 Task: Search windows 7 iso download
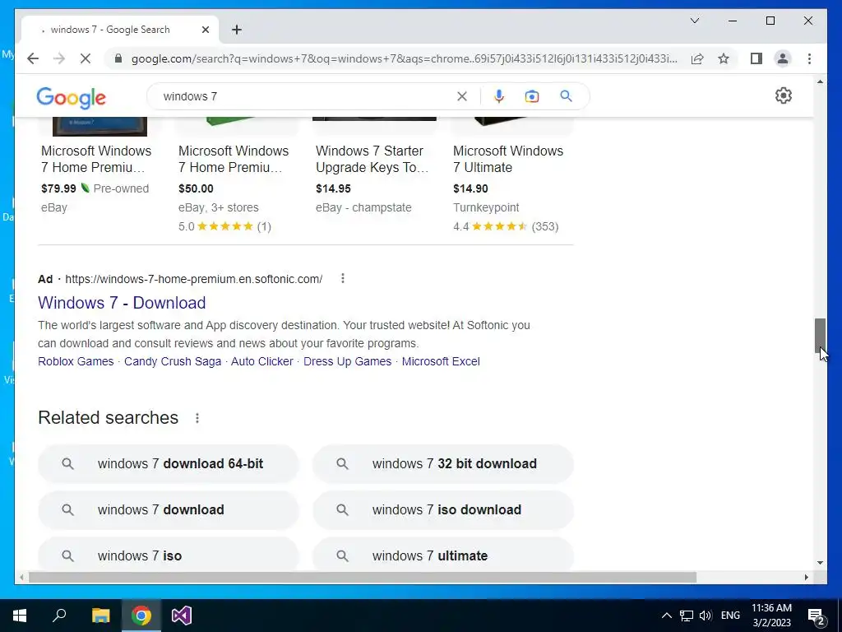point(443,510)
